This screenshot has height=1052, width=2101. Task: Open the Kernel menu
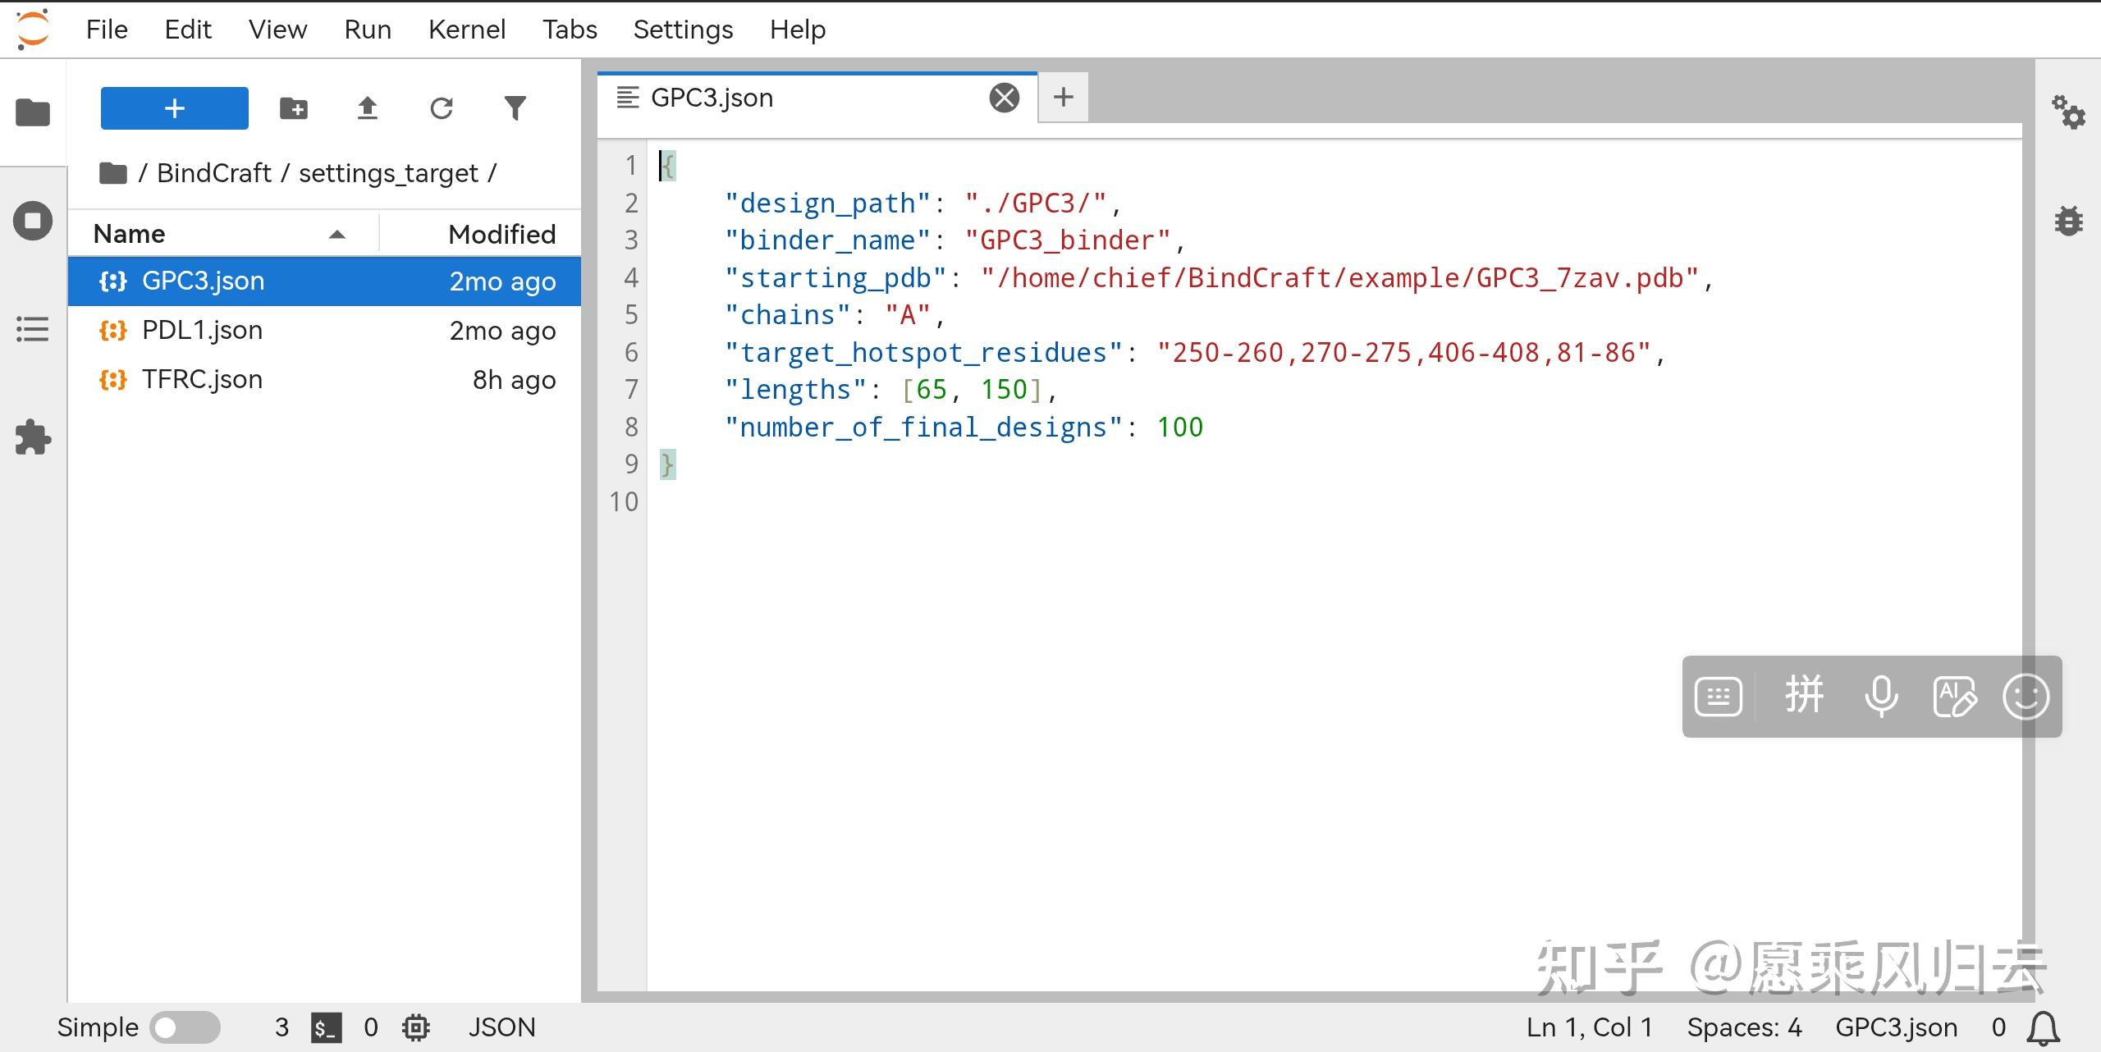[466, 30]
